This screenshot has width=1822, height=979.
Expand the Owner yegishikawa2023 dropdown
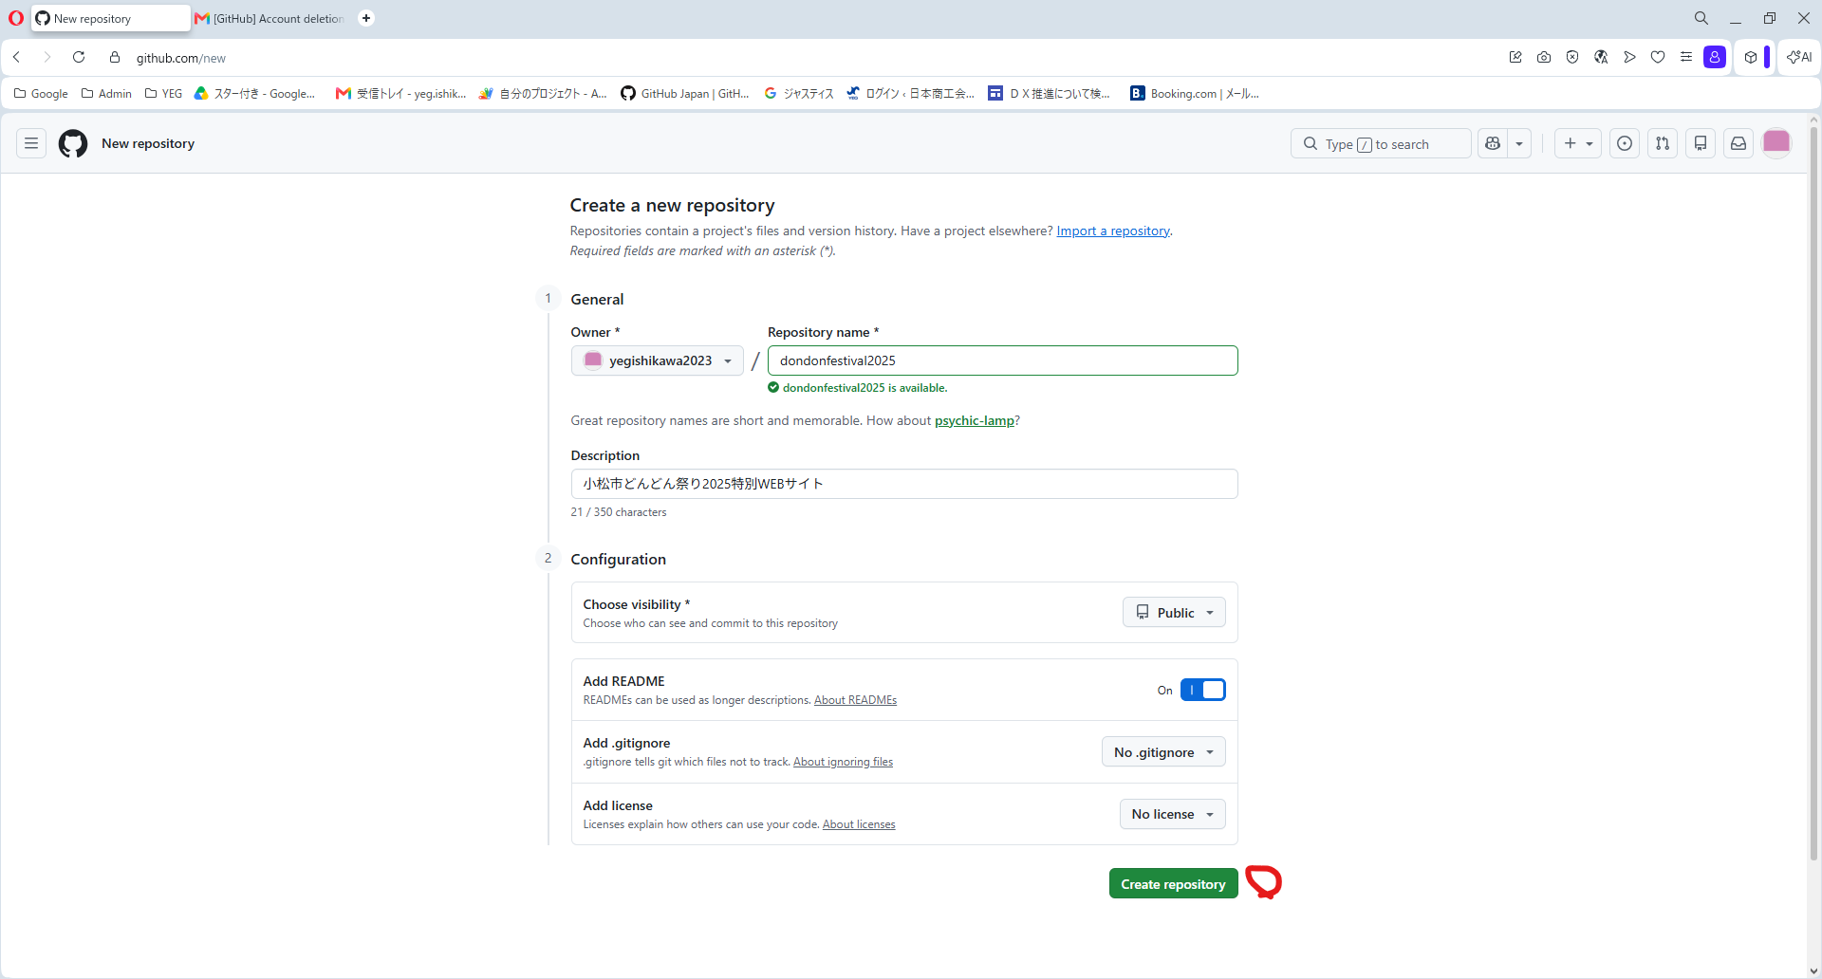tap(657, 360)
